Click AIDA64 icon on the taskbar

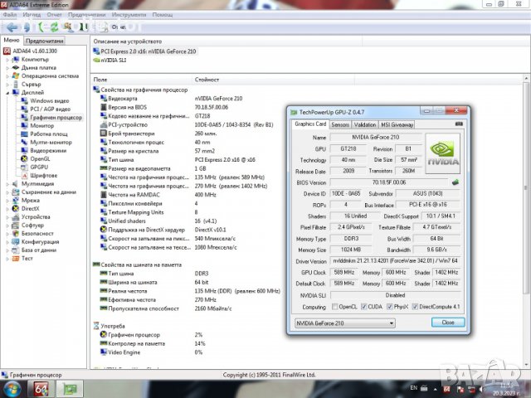click(41, 389)
